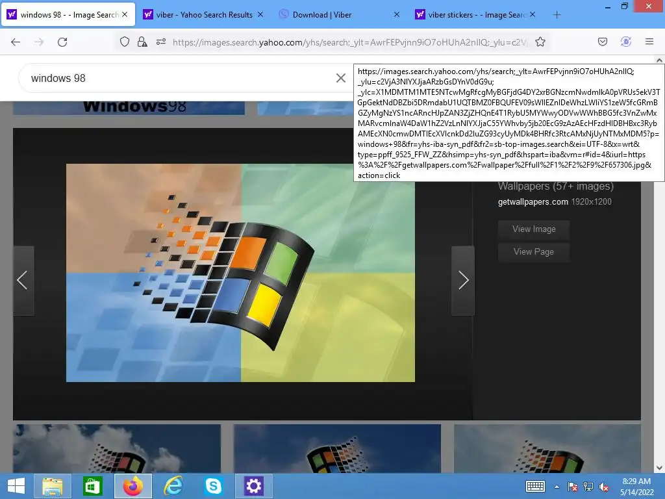Screen dimensions: 665x499
Task: Open the Wallpapers (57+ images) title link
Action: tap(556, 186)
